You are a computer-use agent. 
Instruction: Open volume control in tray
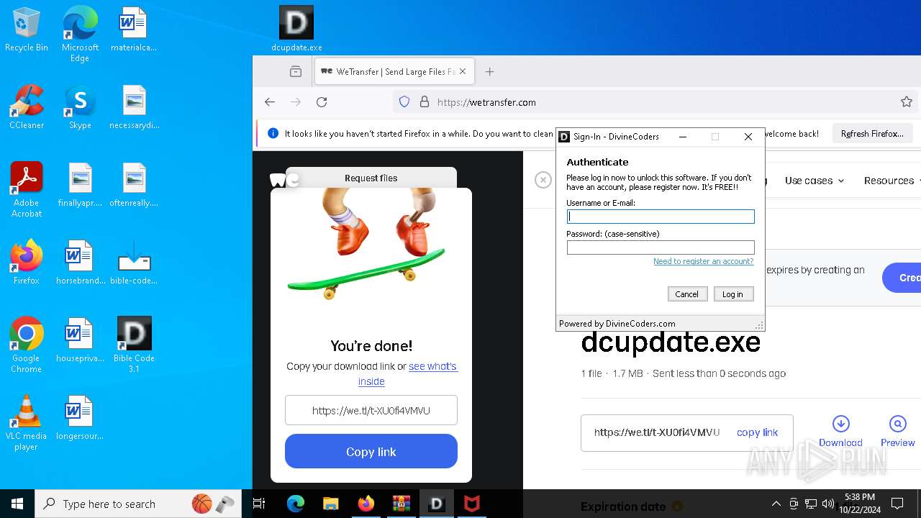[828, 504]
